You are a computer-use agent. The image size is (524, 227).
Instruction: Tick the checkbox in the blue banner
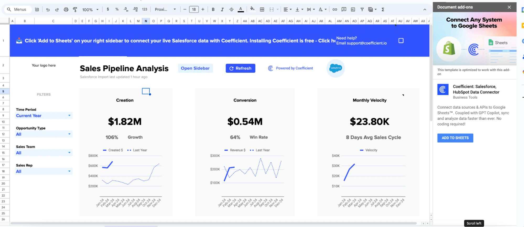click(401, 41)
